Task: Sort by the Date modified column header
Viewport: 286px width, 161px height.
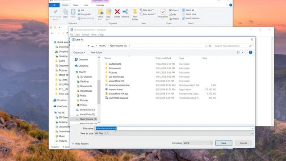Action: pyautogui.click(x=163, y=58)
